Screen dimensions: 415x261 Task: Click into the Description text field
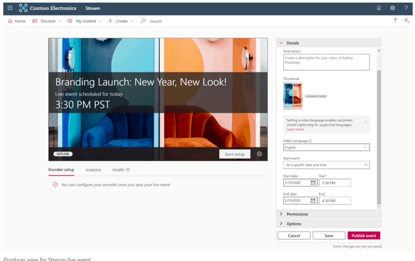(326, 62)
